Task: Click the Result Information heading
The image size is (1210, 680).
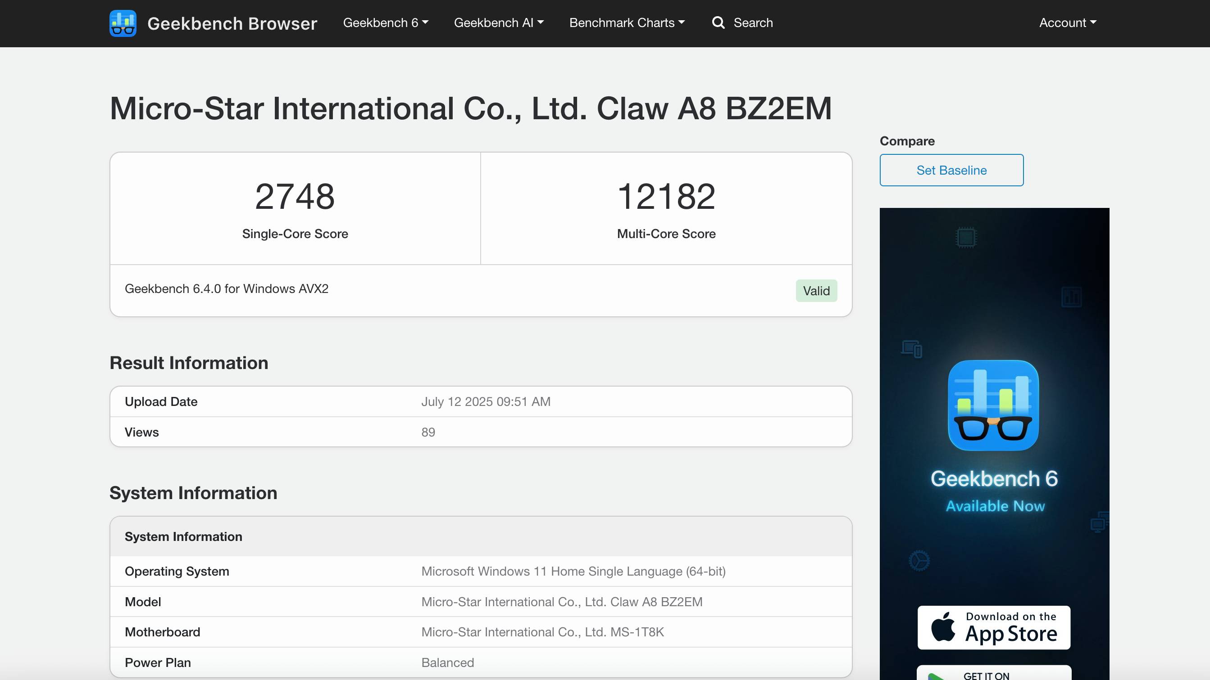Action: [189, 363]
